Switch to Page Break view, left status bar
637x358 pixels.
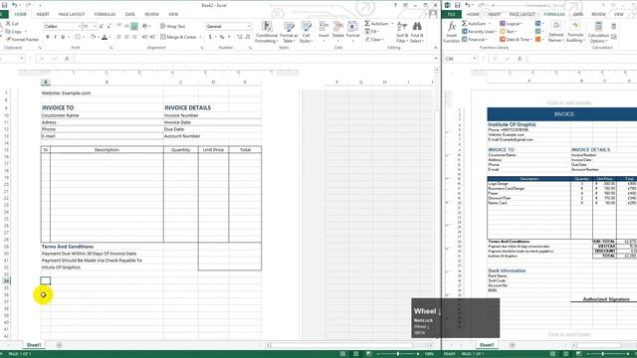tap(368, 354)
